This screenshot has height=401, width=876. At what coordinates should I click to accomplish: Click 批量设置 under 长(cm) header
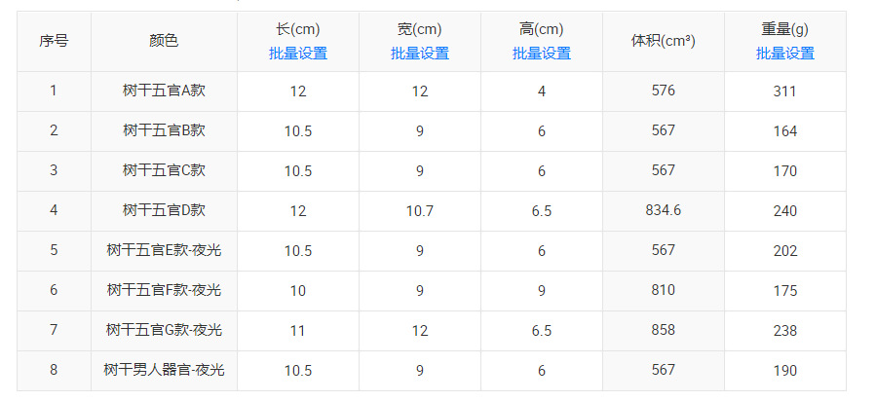tap(297, 54)
